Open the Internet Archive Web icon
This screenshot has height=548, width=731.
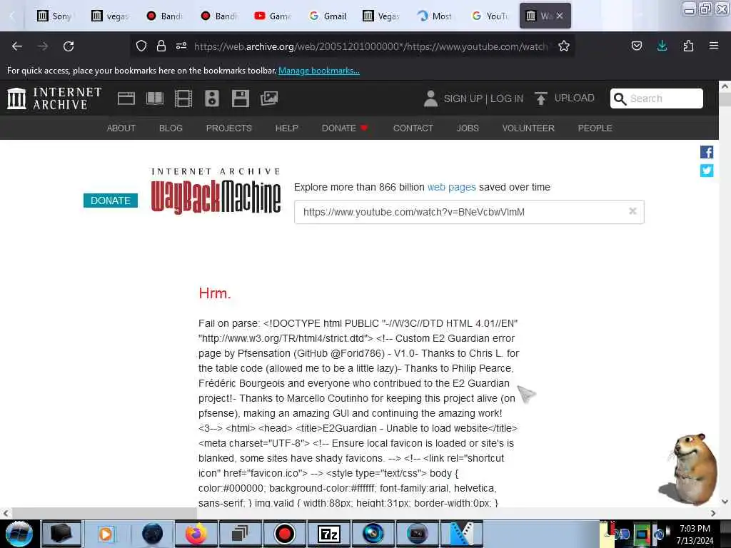coord(126,98)
